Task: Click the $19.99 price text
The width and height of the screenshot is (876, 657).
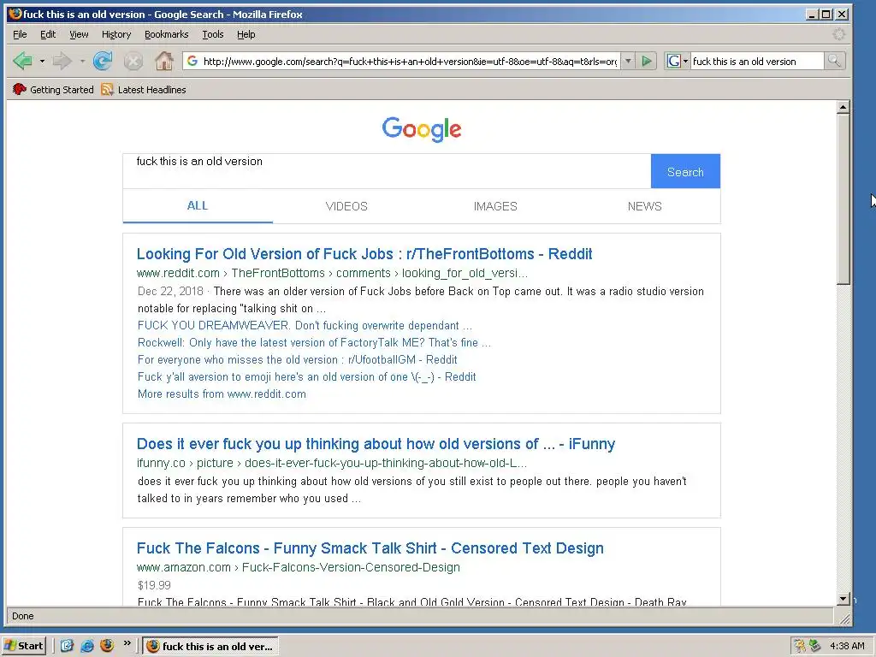Action: [154, 585]
